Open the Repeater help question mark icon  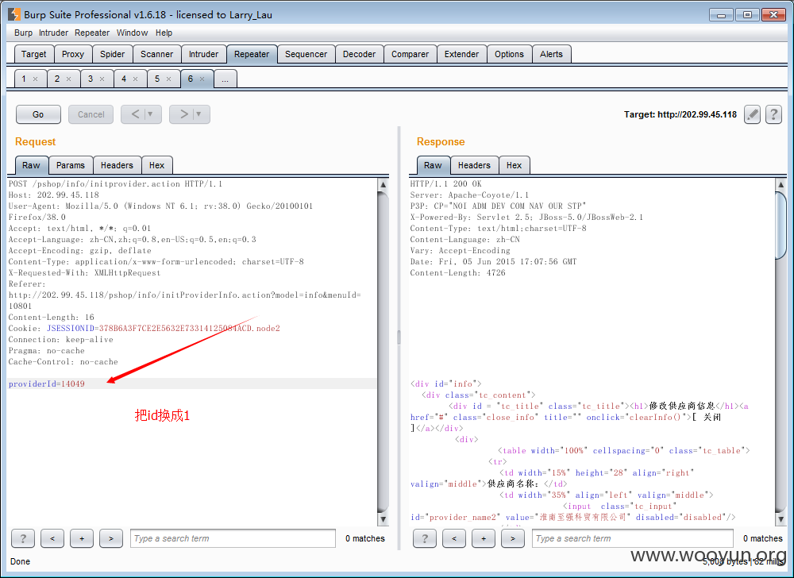point(773,114)
